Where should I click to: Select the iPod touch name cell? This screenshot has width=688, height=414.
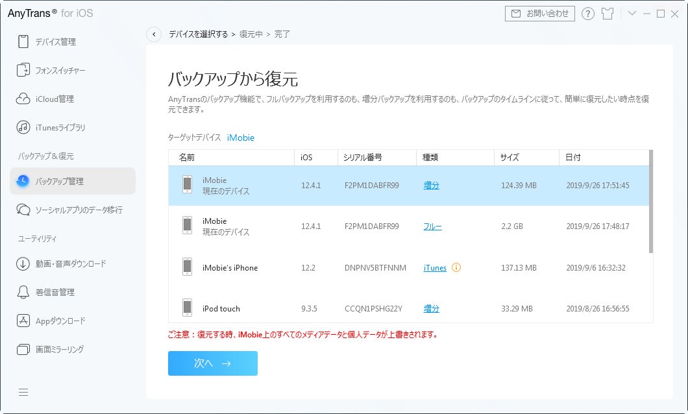click(221, 309)
